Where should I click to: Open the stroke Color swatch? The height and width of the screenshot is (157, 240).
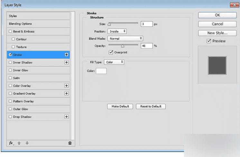101,71
